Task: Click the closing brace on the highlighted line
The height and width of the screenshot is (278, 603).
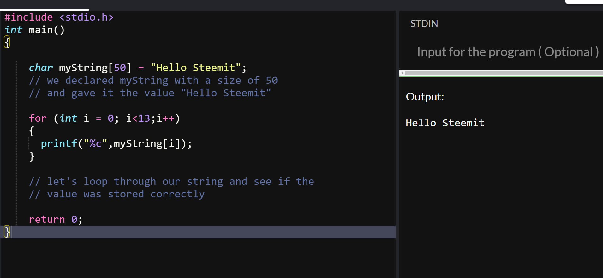Action: [7, 232]
